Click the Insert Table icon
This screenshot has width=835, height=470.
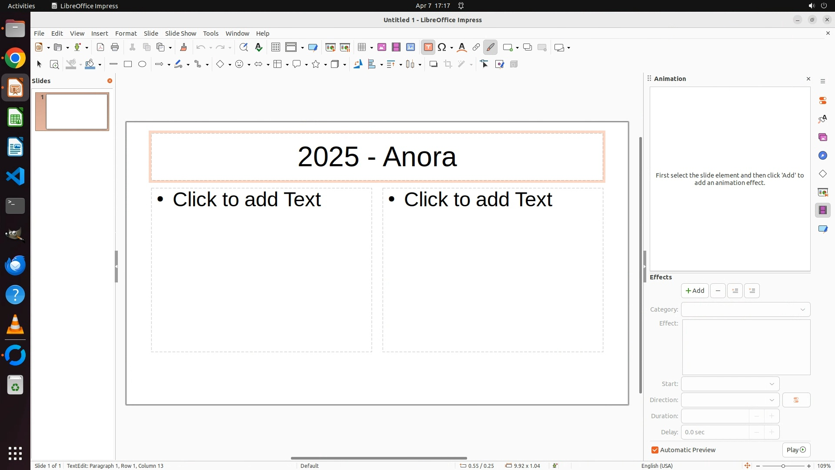[361, 47]
